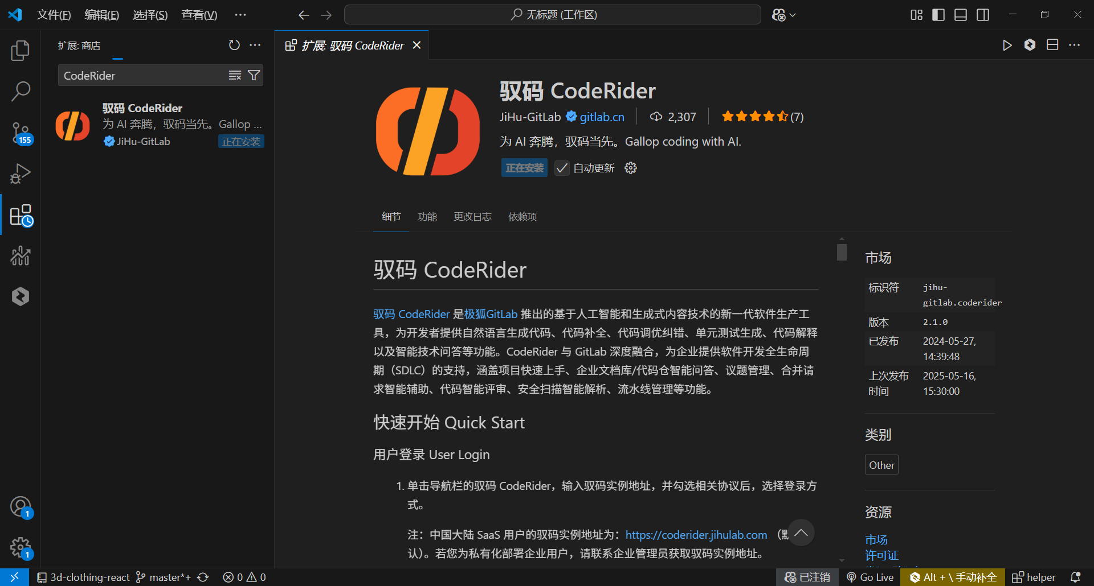Clear the extensions search results
The image size is (1094, 586).
(x=235, y=75)
